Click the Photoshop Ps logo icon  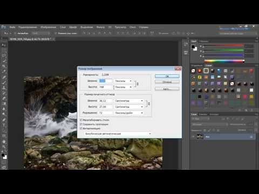point(3,27)
